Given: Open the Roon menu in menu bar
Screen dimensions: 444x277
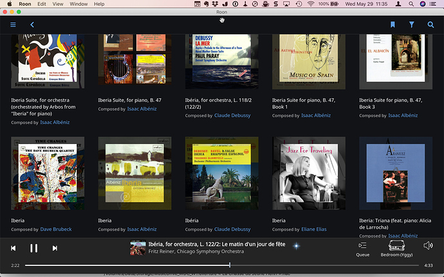Looking at the screenshot, I should [25, 4].
